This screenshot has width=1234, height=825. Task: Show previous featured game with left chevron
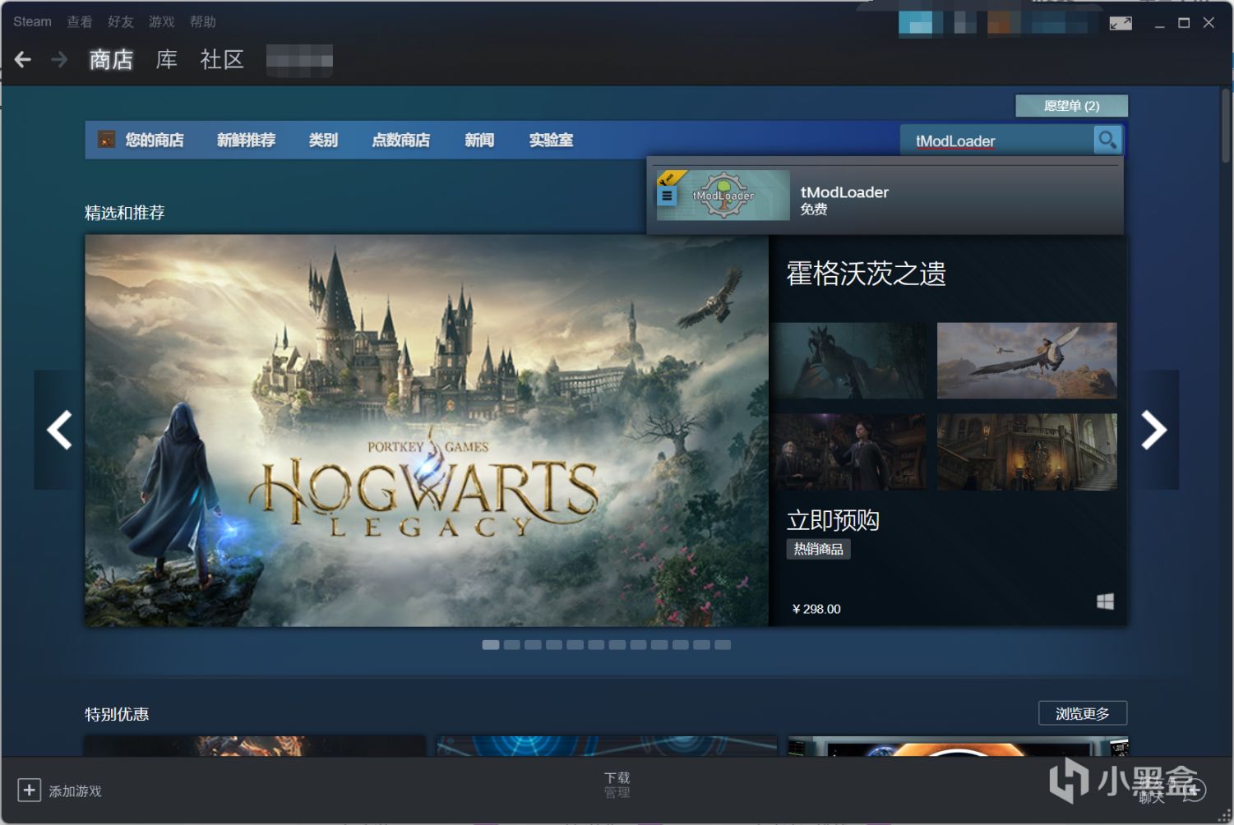(x=59, y=430)
